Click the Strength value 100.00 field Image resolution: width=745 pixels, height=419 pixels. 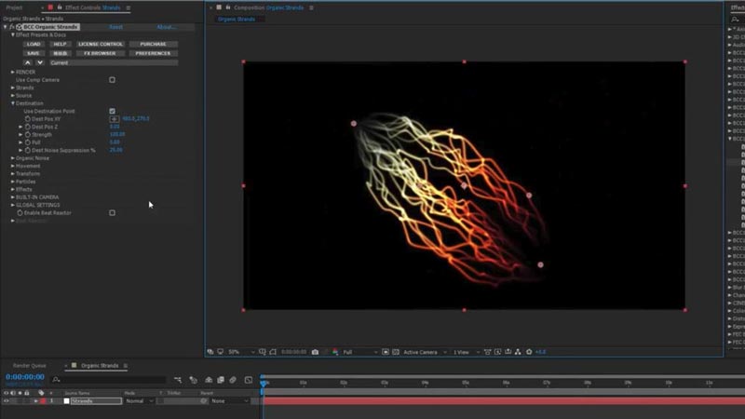click(117, 134)
